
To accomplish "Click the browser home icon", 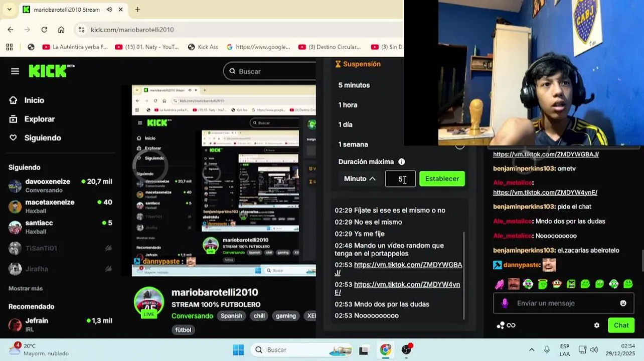I will pos(61,30).
